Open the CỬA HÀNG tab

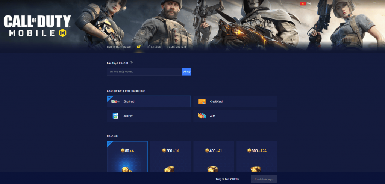[154, 47]
